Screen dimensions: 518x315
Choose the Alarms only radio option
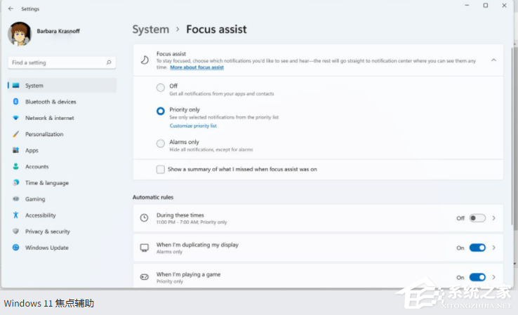tap(161, 144)
